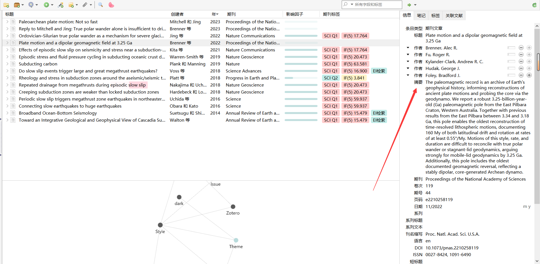Click the new feed globe icon
This screenshot has height=264, width=540.
(x=31, y=5)
